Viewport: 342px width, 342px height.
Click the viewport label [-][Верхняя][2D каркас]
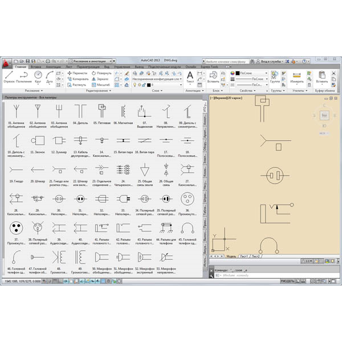click(226, 98)
